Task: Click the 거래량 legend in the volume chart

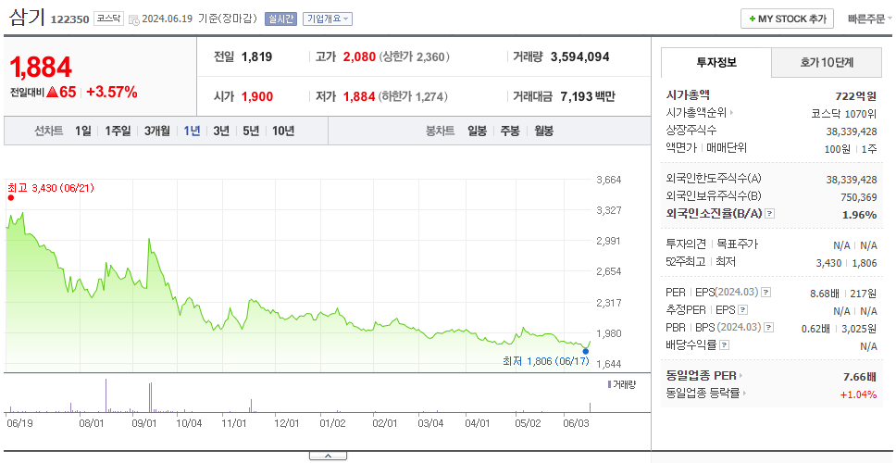Action: pos(622,384)
